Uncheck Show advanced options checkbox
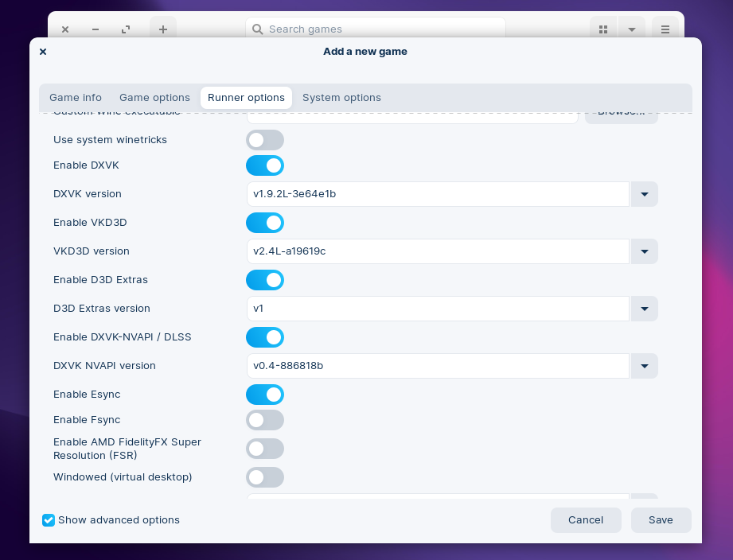 click(x=49, y=520)
